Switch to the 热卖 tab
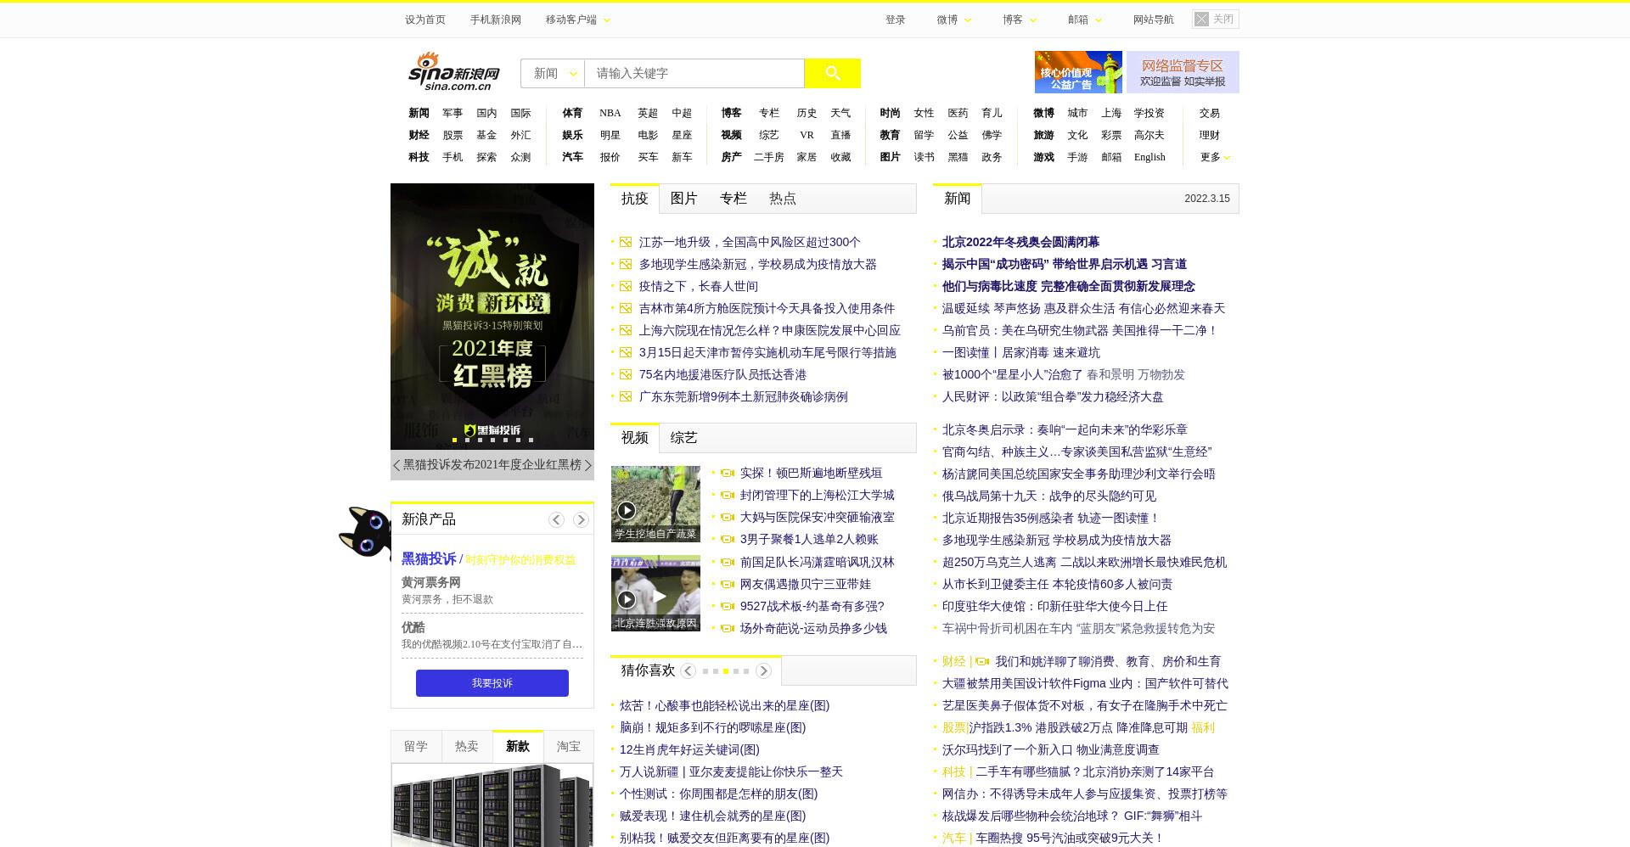 [467, 746]
